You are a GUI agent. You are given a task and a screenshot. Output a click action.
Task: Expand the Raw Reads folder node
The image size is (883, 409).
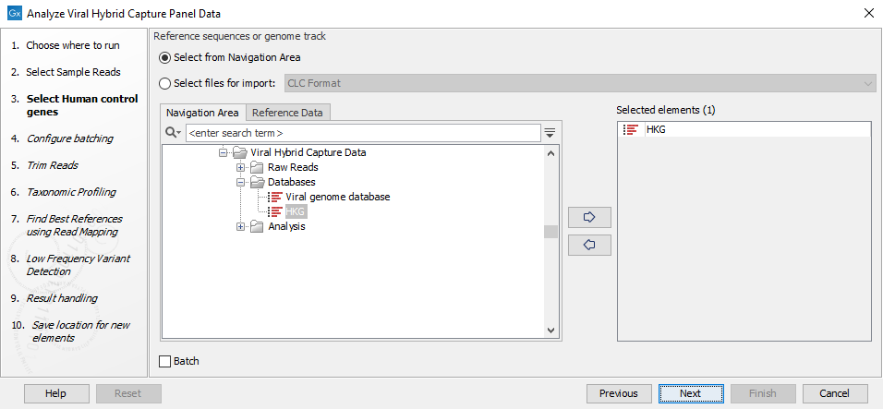[x=241, y=167]
